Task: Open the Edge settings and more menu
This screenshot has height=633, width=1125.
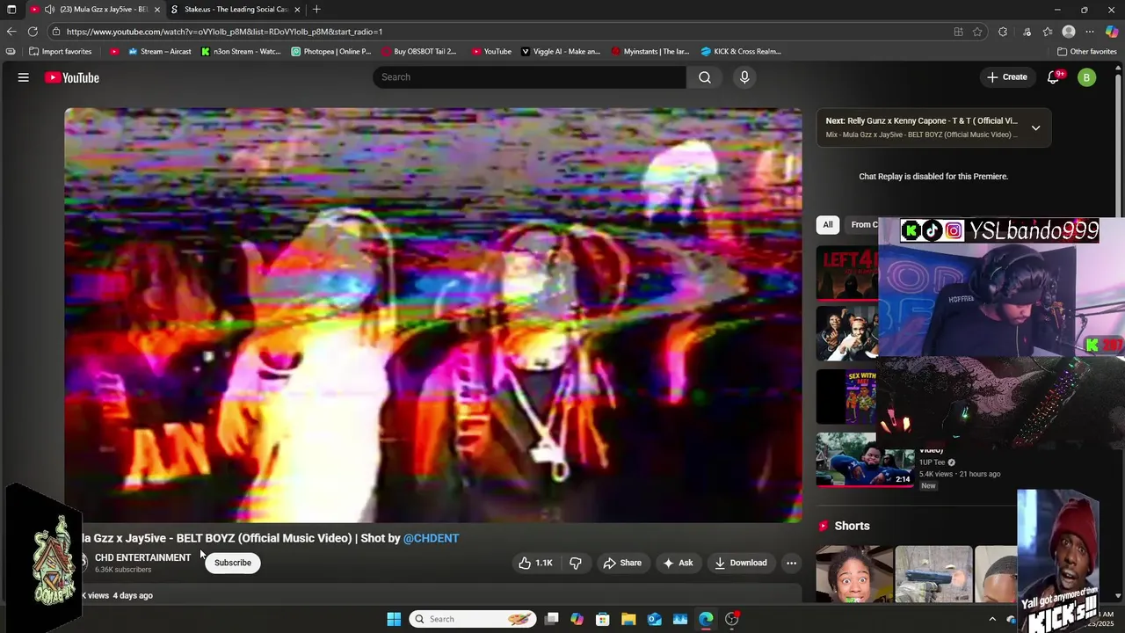Action: pos(1090,32)
